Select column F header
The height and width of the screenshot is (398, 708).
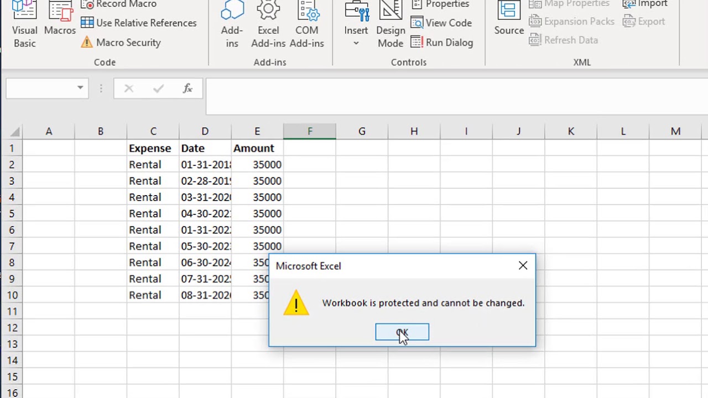point(309,132)
